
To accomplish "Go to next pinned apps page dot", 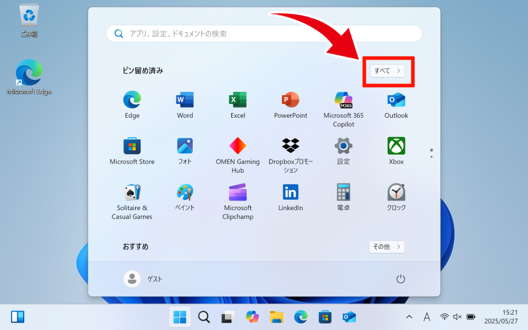I will (431, 157).
